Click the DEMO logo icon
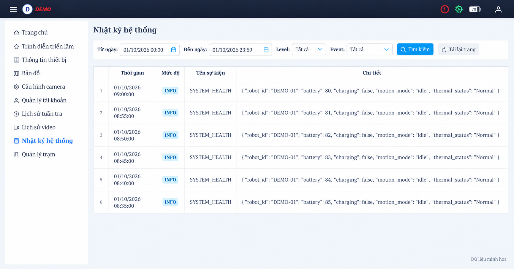Viewport: 514px width, 269px height. [x=27, y=9]
